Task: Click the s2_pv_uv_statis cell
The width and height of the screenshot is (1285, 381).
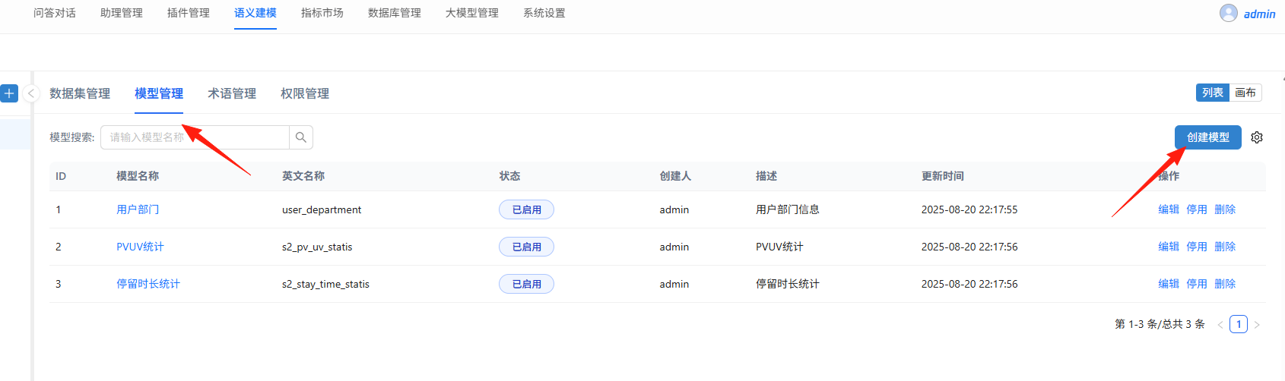Action: tap(317, 247)
